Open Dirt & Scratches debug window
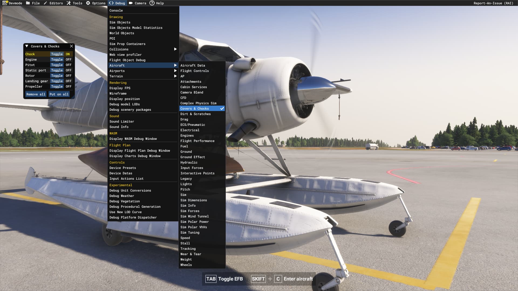The width and height of the screenshot is (518, 291). (195, 114)
